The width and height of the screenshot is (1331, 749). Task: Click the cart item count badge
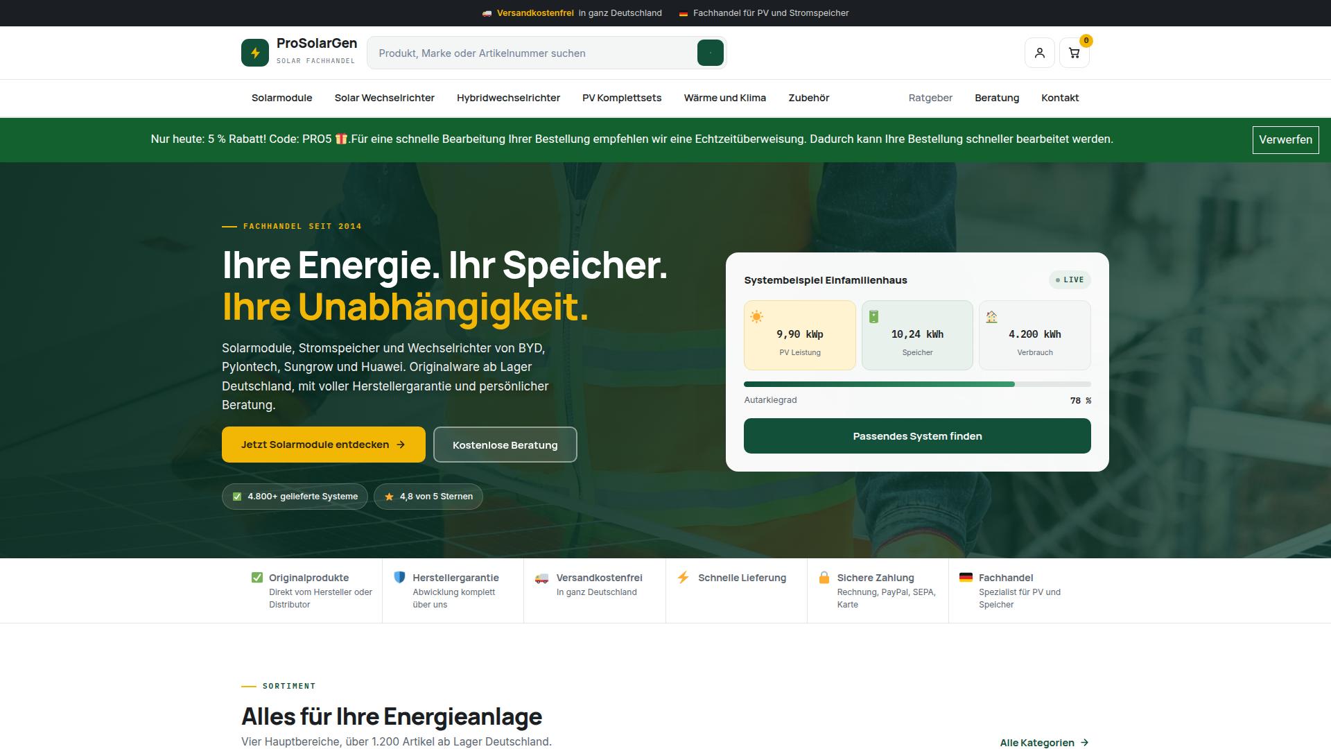(1086, 41)
